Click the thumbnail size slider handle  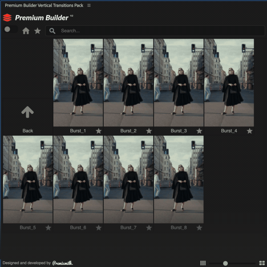225,263
